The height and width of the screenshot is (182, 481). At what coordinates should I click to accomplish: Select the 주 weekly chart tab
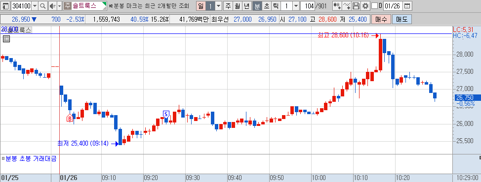point(228,6)
